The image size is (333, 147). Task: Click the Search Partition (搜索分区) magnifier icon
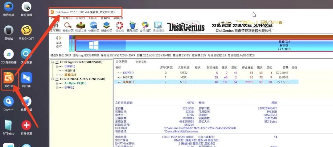point(68,25)
